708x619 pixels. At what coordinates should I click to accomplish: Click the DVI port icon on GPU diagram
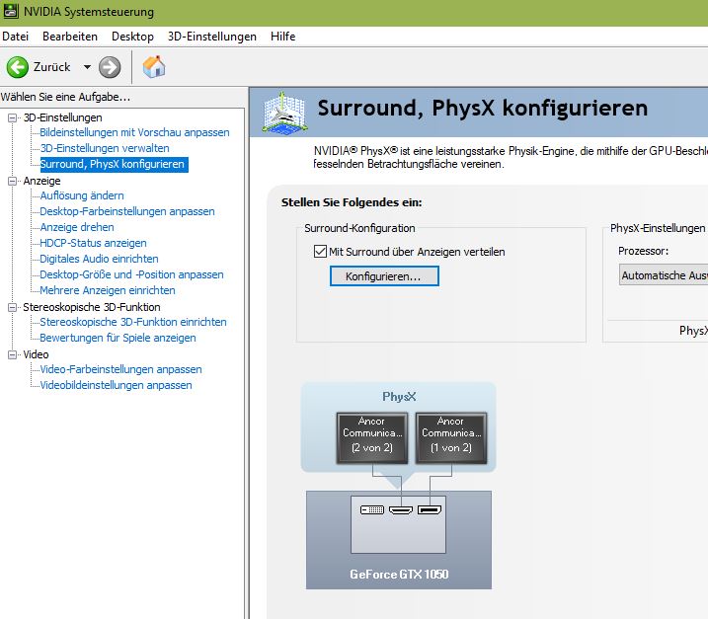coord(372,510)
